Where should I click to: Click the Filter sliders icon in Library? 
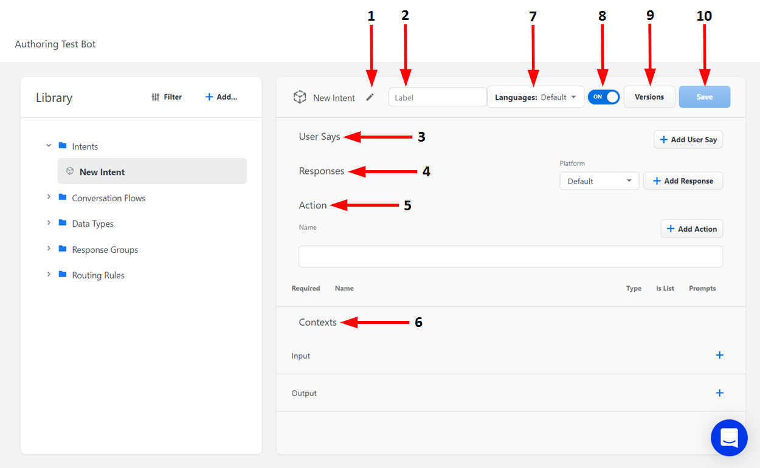156,97
